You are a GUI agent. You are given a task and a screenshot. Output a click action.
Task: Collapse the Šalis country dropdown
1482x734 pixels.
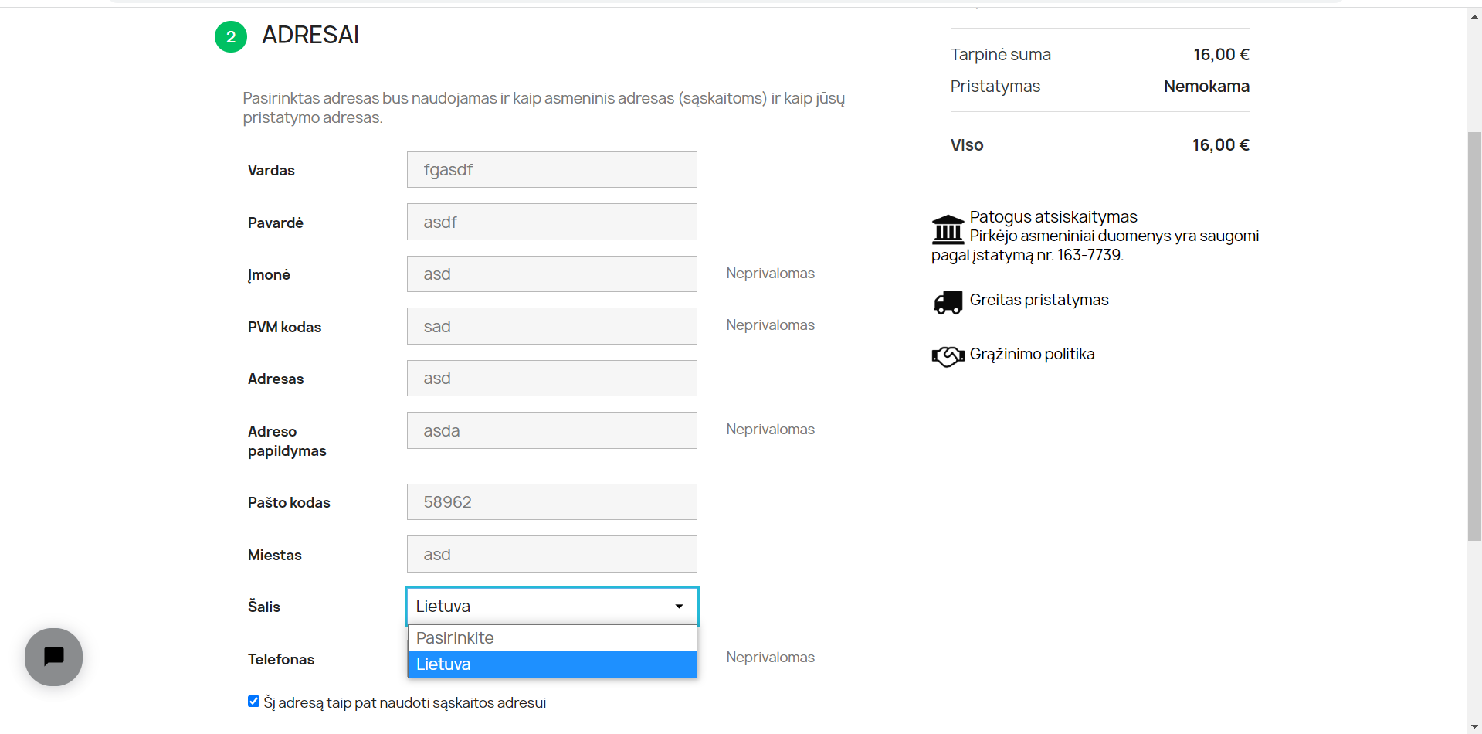552,607
